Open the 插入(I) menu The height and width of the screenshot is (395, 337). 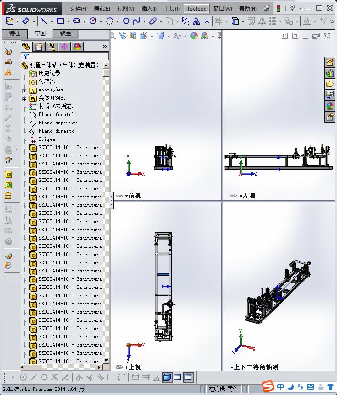pyautogui.click(x=149, y=9)
